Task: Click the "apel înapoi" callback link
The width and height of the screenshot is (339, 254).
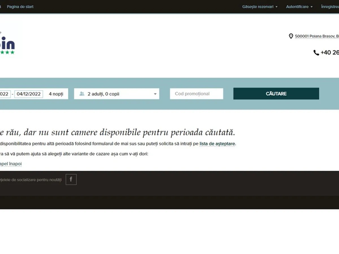Action: [11, 164]
